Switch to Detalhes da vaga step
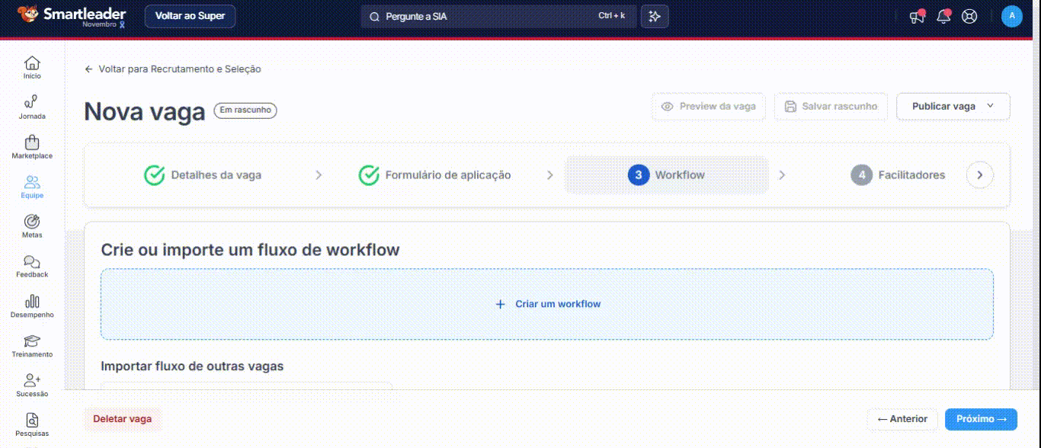Screen dimensions: 1041x448 203,175
